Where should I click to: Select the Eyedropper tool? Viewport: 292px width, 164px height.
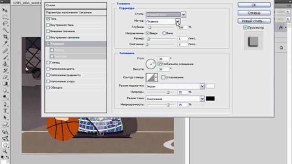point(5,43)
